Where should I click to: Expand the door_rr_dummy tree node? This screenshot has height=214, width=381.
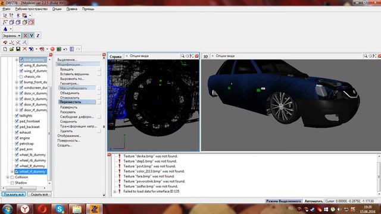point(17,93)
